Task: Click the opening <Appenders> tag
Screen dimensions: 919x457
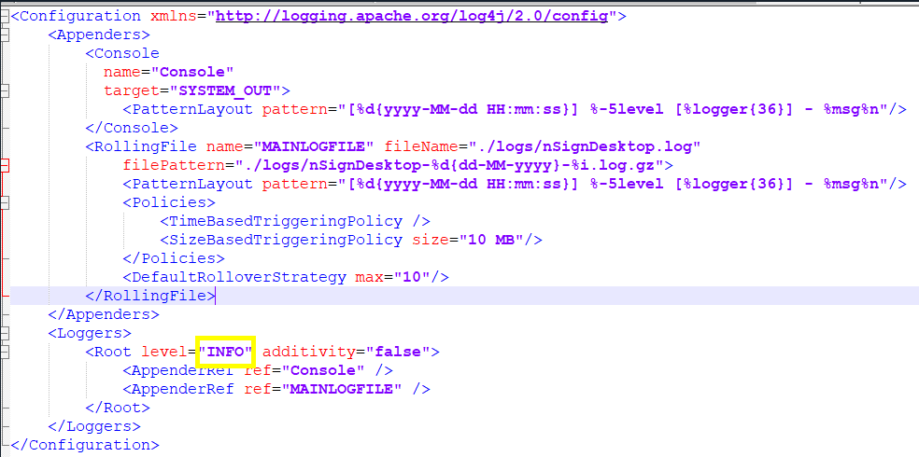Action: (98, 35)
